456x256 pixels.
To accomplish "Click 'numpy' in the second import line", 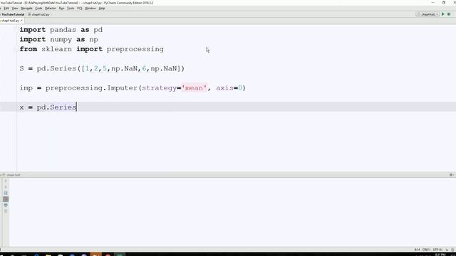I will [61, 40].
